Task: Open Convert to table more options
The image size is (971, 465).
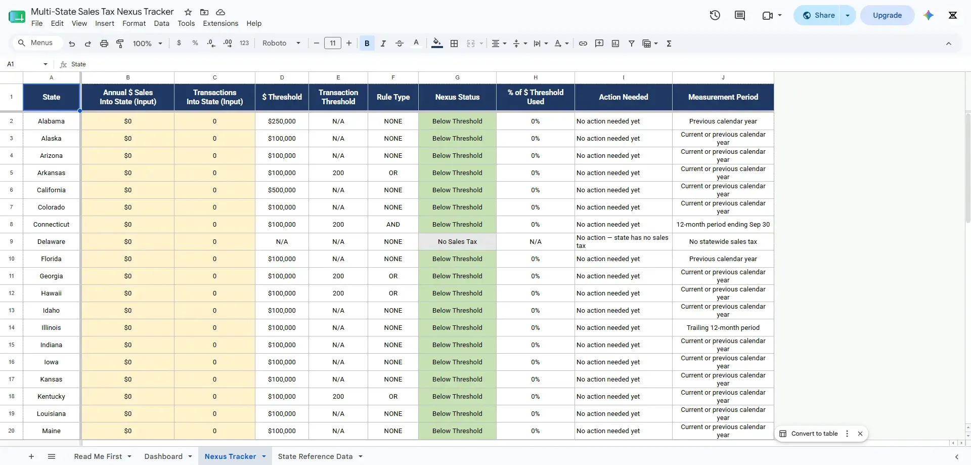Action: (847, 434)
